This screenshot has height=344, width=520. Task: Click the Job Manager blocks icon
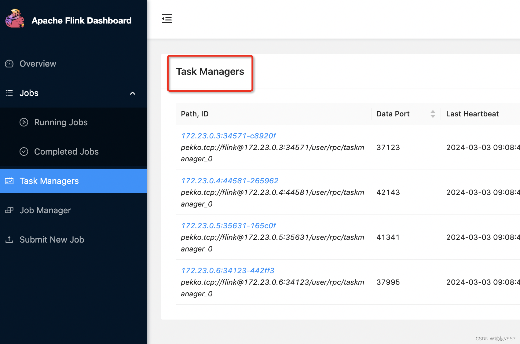tap(9, 210)
